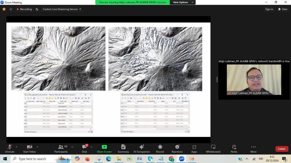The image size is (291, 163).
Task: Turn camera on with Start Video
Action: [30, 149]
